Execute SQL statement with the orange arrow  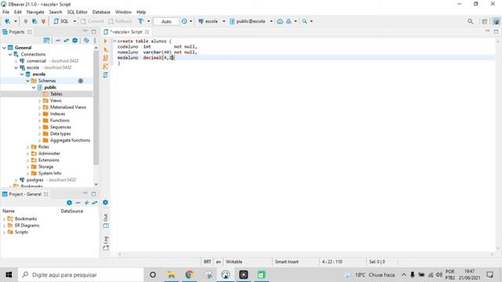[105, 42]
